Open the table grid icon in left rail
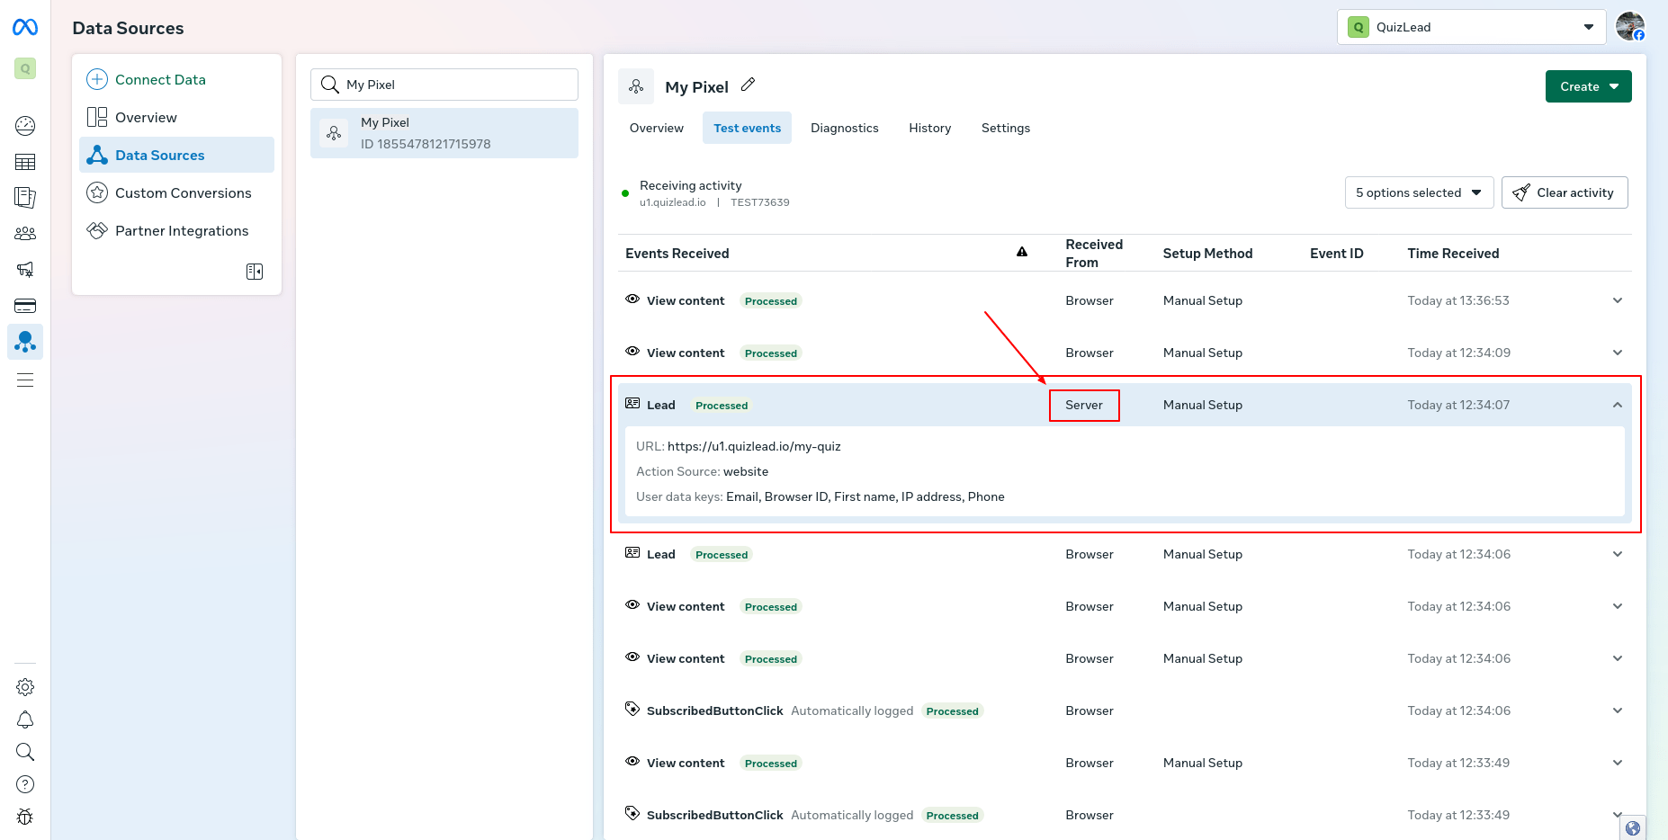Viewport: 1668px width, 840px height. [25, 162]
